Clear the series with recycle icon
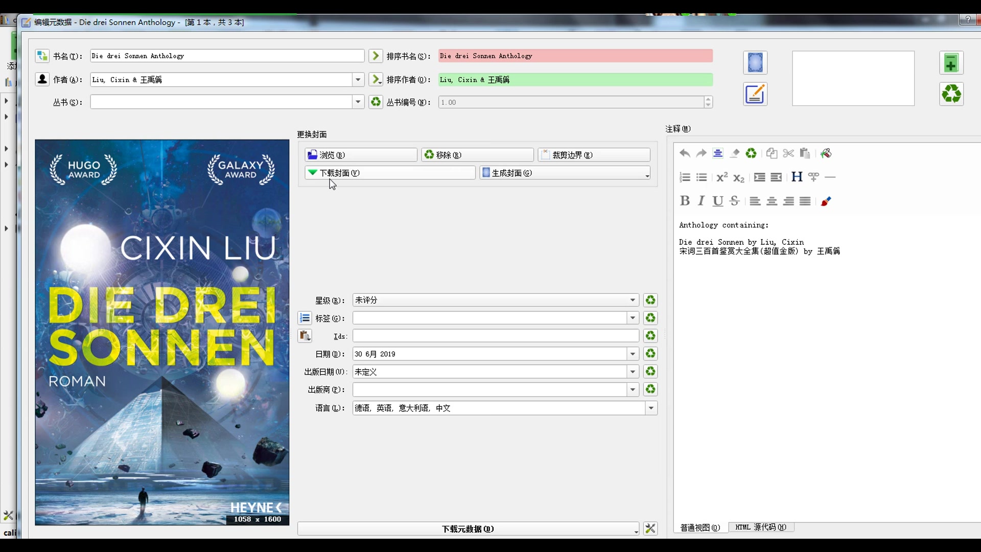 [x=376, y=102]
